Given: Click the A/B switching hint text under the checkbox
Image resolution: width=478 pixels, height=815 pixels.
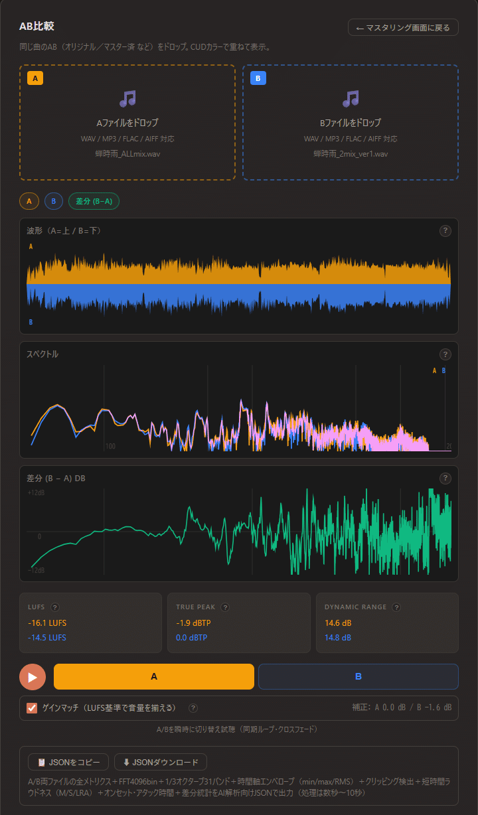Looking at the screenshot, I should point(239,729).
